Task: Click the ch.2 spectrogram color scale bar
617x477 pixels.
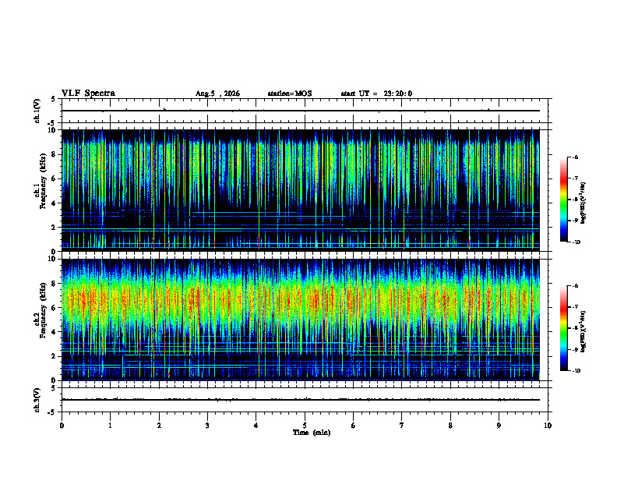Action: point(563,328)
